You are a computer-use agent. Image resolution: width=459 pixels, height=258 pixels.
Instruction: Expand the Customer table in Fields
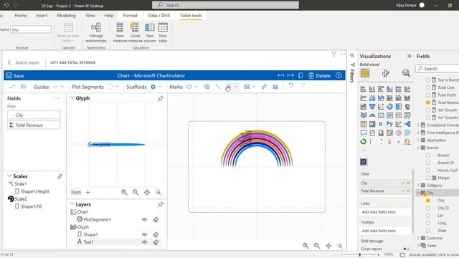[x=418, y=238]
